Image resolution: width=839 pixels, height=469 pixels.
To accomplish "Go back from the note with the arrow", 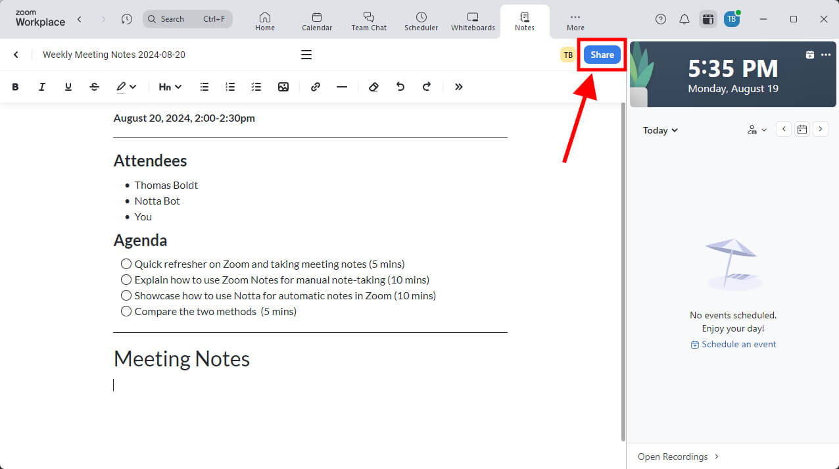I will [16, 55].
